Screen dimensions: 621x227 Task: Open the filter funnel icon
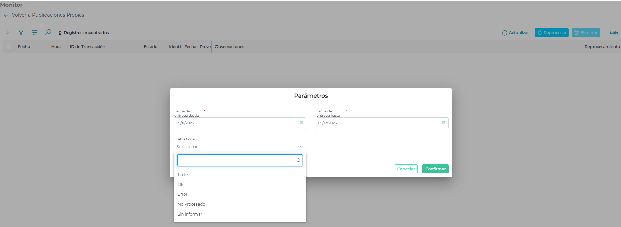(21, 33)
